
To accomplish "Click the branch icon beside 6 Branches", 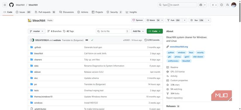I will click(x=48, y=31).
